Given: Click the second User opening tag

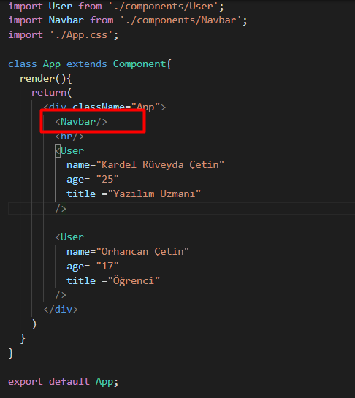Looking at the screenshot, I should coord(69,237).
